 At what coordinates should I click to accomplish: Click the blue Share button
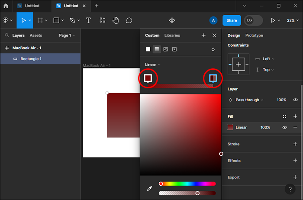pos(232,20)
